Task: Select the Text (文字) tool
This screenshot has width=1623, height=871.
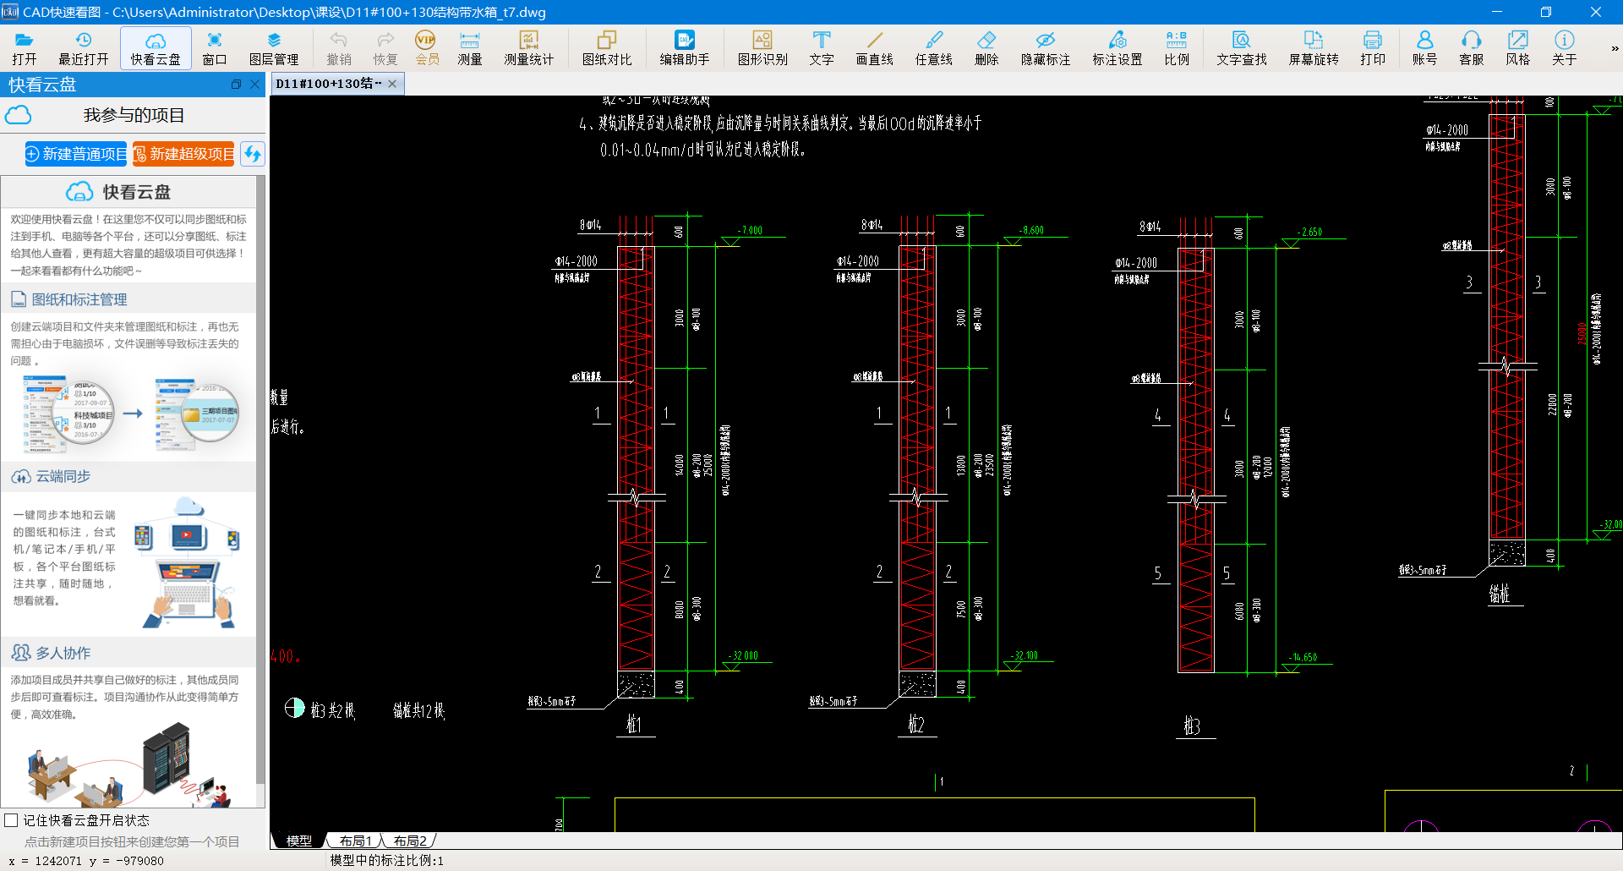Action: pos(822,48)
